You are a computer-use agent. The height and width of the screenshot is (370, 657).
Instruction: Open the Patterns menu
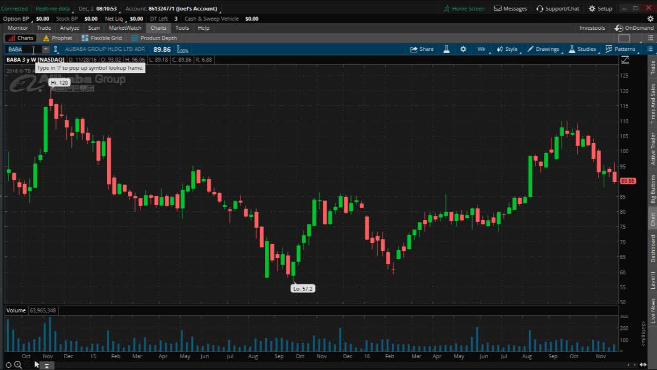(621, 49)
